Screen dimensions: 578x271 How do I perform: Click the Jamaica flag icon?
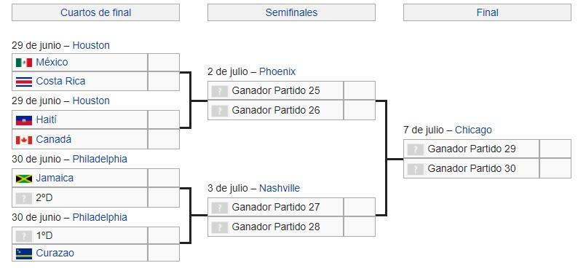click(x=23, y=178)
